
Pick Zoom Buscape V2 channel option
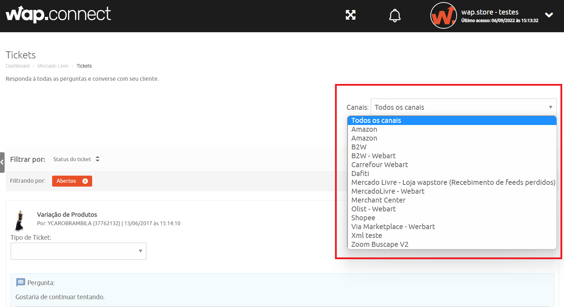452,244
